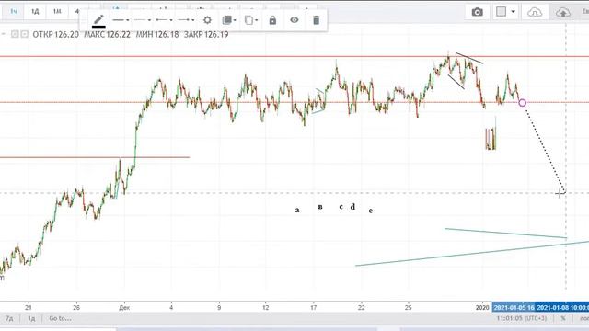Select the short lower red horizontal line
589x331 pixels.
[94, 157]
